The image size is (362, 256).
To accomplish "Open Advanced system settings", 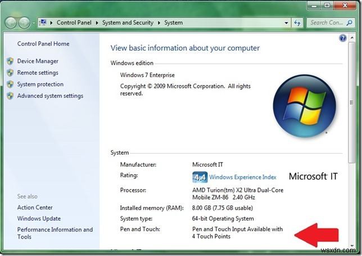I will (x=50, y=96).
